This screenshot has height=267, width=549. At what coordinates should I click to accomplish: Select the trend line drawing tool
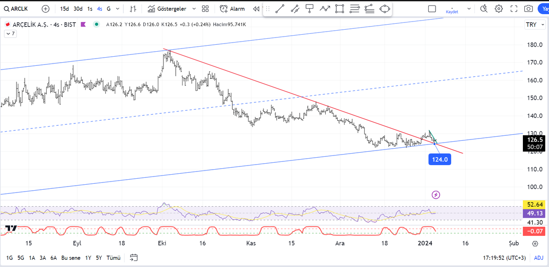click(x=280, y=8)
